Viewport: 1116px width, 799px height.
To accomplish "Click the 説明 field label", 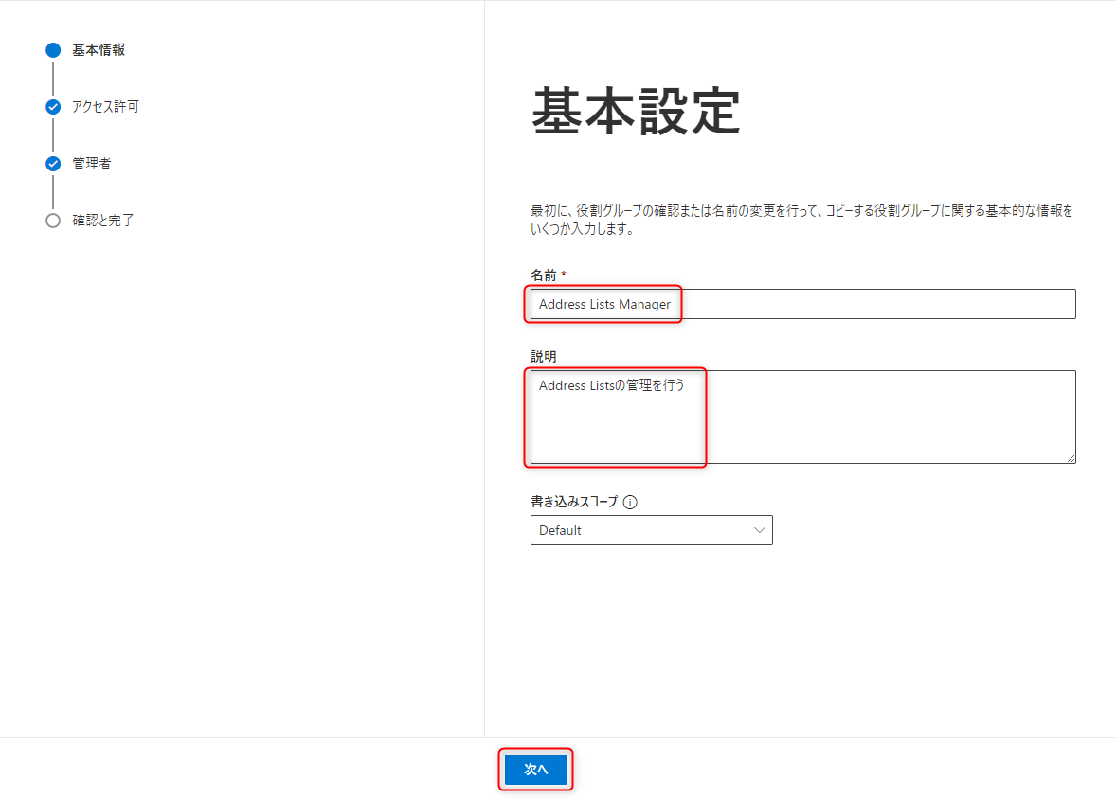I will (x=544, y=357).
